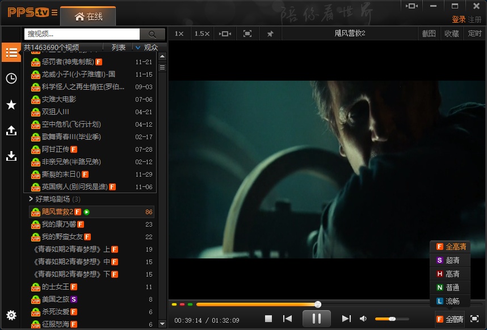Open the 全高清 quality selector button

(x=450, y=319)
